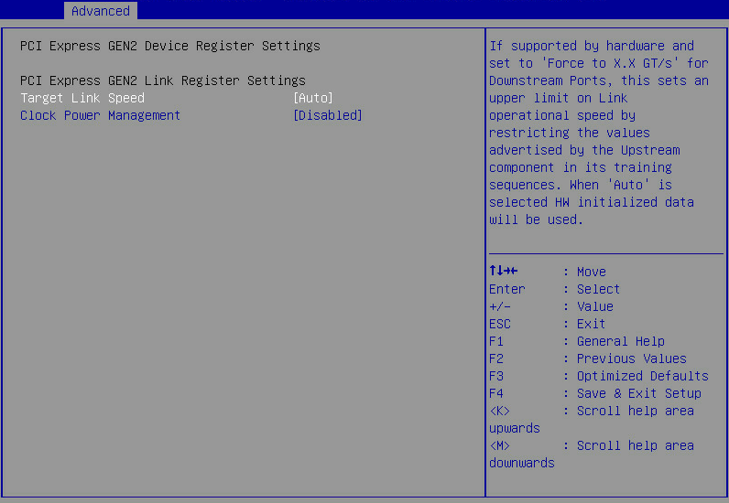Image resolution: width=729 pixels, height=503 pixels.
Task: Click the F3 Optimized Defaults entry
Action: pos(599,376)
